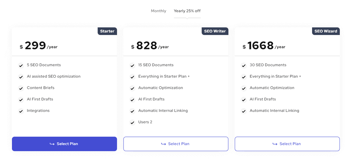Switch to Monthly billing tab
This screenshot has width=351, height=161.
point(159,11)
